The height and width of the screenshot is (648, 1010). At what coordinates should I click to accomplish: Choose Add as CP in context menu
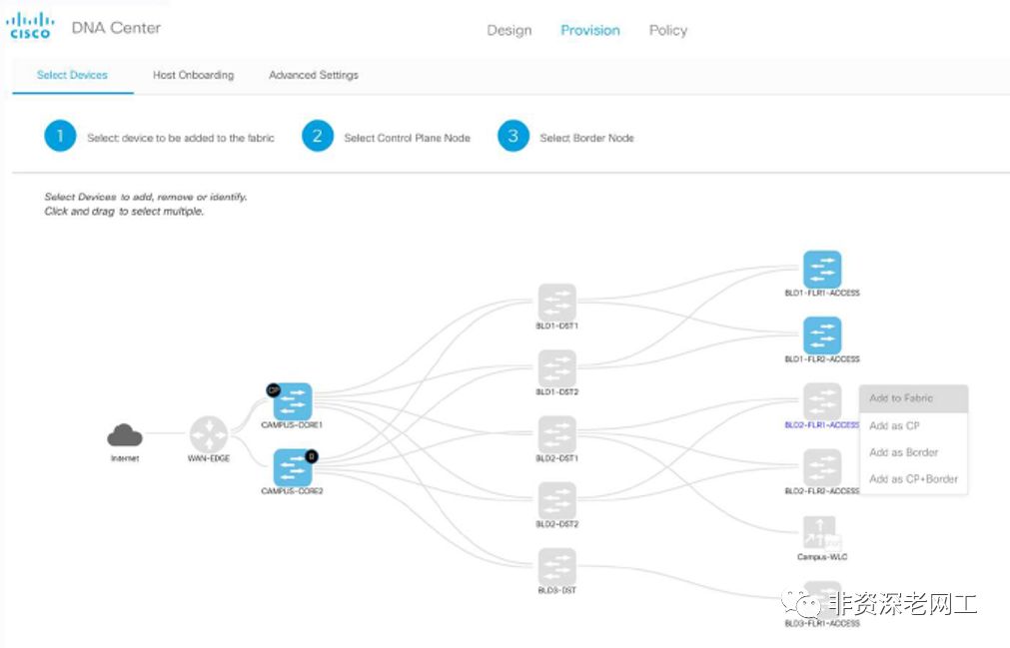pos(913,425)
